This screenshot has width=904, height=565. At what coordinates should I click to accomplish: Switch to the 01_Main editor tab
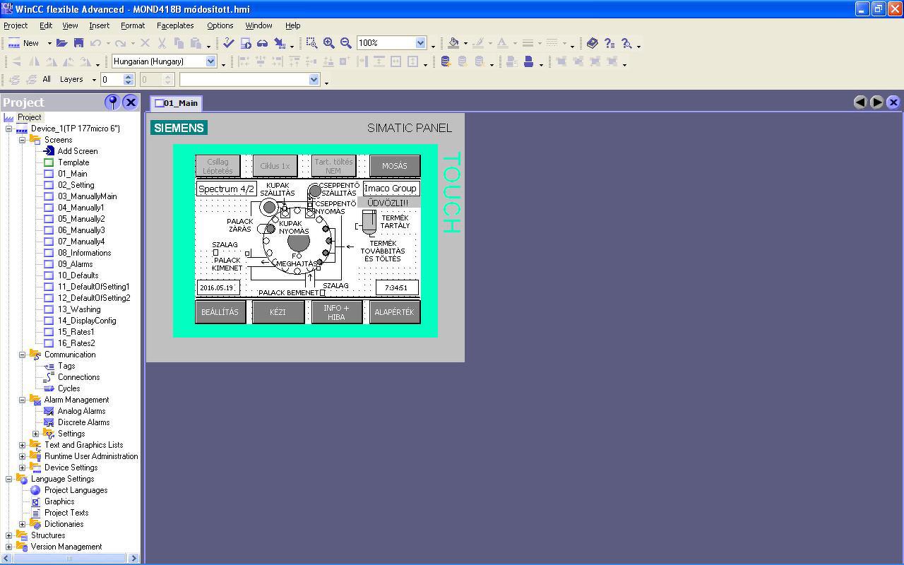point(177,103)
